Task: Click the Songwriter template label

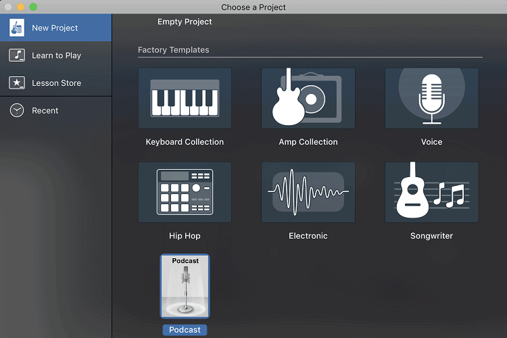Action: 432,236
